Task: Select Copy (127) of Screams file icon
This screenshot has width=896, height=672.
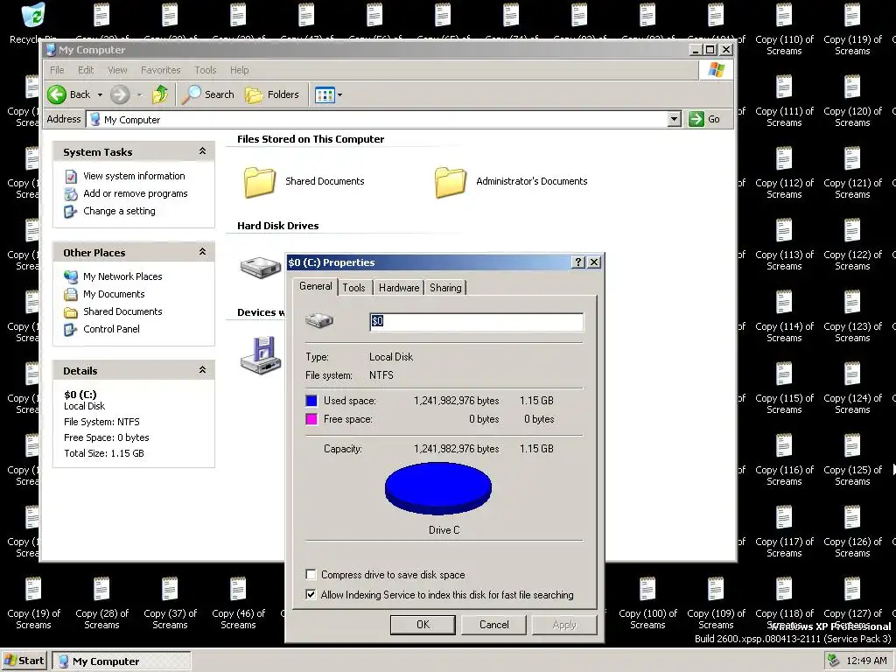Action: tap(852, 589)
